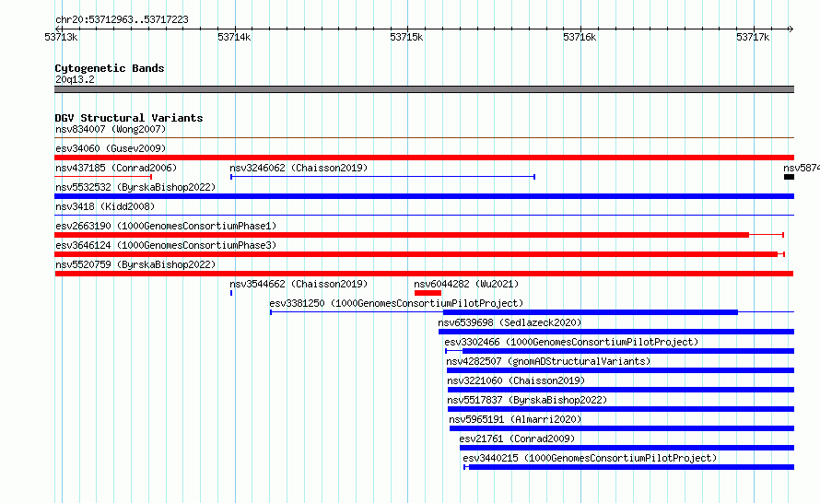Image resolution: width=820 pixels, height=503 pixels.
Task: Click esv2663190 (1000GenomesConsortiumPhase1) label
Action: click(166, 226)
